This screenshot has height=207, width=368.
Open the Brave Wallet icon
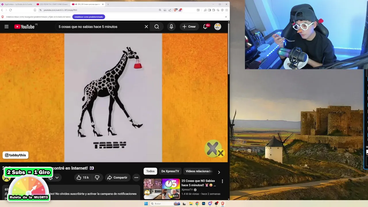214,10
